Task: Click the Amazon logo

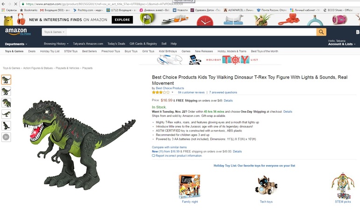Action: coord(16,32)
